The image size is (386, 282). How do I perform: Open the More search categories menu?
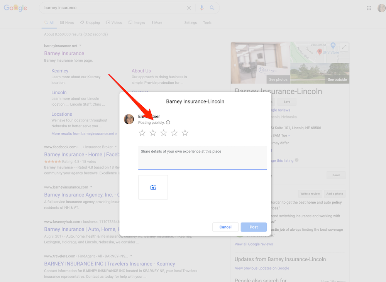pos(157,23)
